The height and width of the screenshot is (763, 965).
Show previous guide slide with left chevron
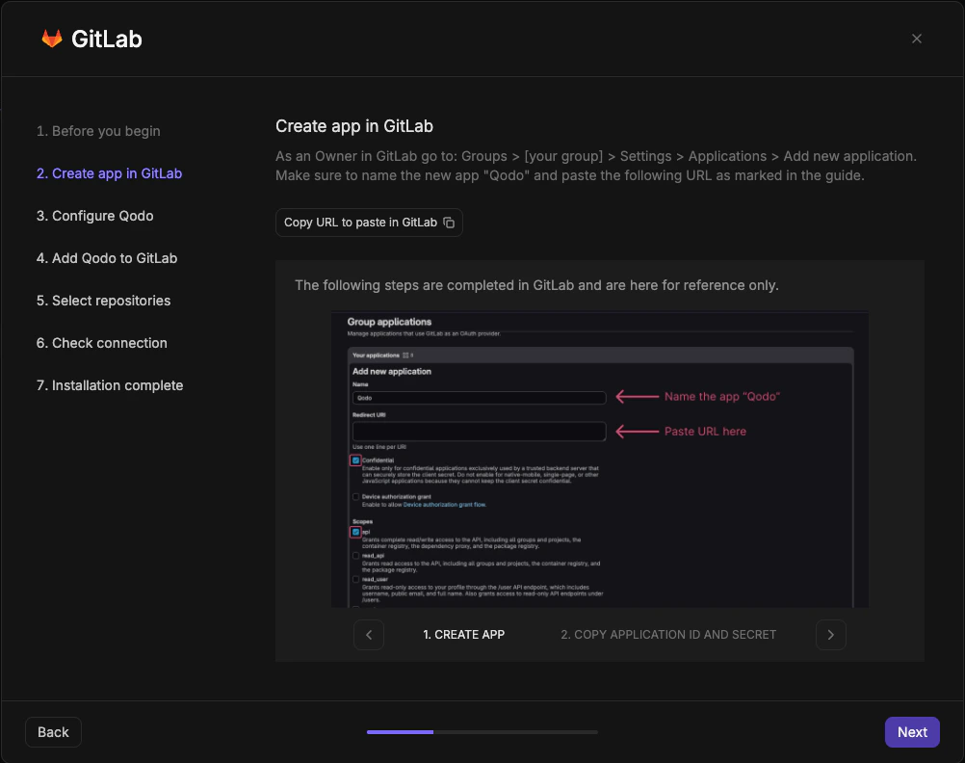(369, 635)
